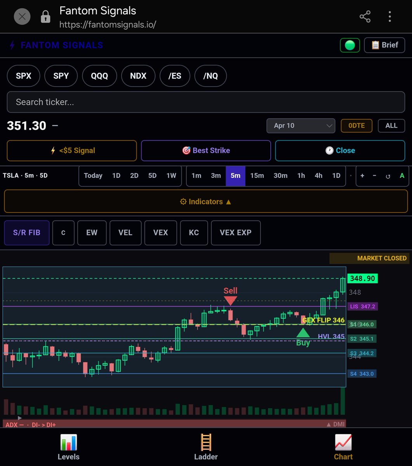Viewport: 412px width, 466px height.
Task: Set chart range to 5D
Action: point(152,176)
